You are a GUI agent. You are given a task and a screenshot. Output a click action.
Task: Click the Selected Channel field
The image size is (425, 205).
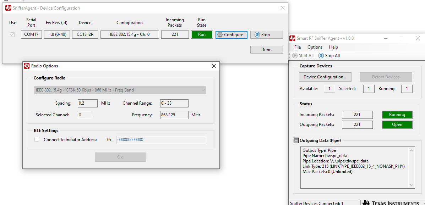click(85, 115)
